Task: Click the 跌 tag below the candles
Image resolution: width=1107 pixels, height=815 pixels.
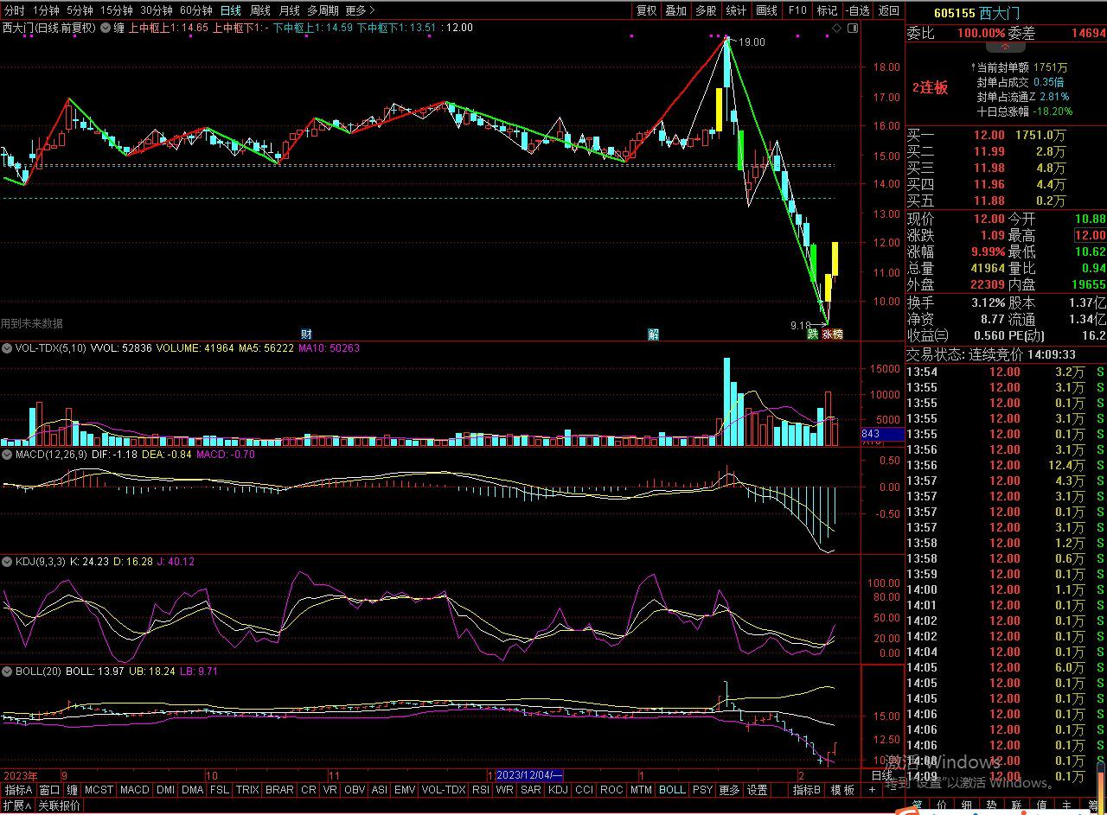Action: 812,334
